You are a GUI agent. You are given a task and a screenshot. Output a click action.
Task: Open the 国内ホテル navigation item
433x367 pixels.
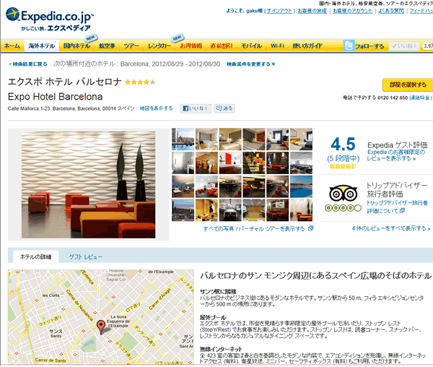tap(76, 46)
